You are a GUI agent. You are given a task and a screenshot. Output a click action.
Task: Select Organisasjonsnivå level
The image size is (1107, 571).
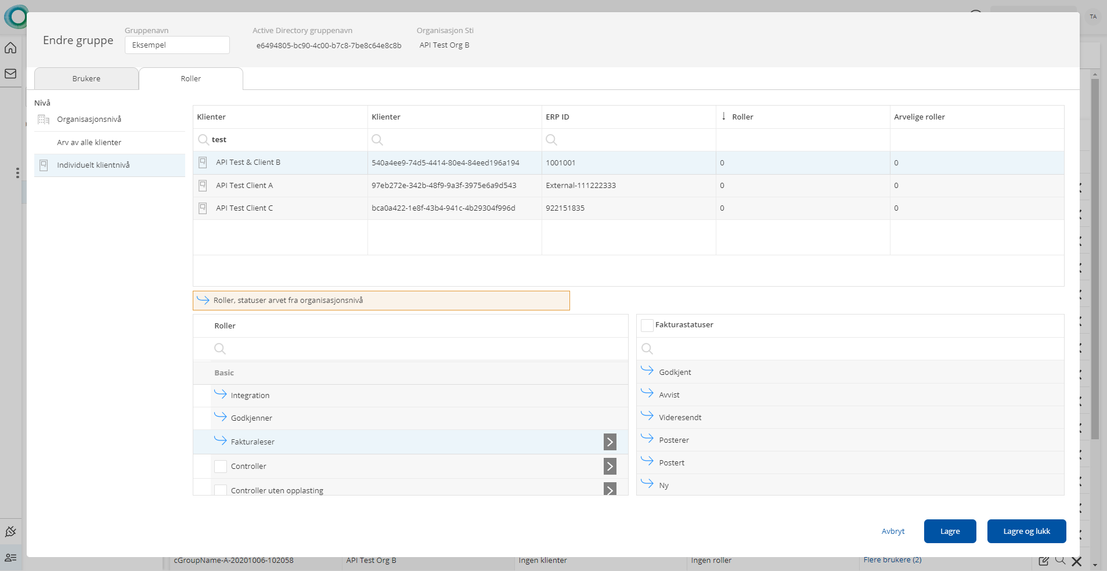(89, 120)
